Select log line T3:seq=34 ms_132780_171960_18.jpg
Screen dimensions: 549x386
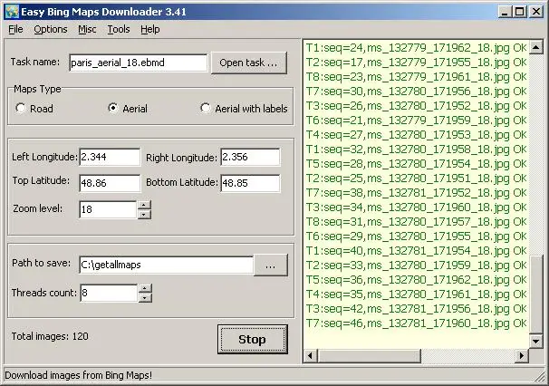point(417,207)
